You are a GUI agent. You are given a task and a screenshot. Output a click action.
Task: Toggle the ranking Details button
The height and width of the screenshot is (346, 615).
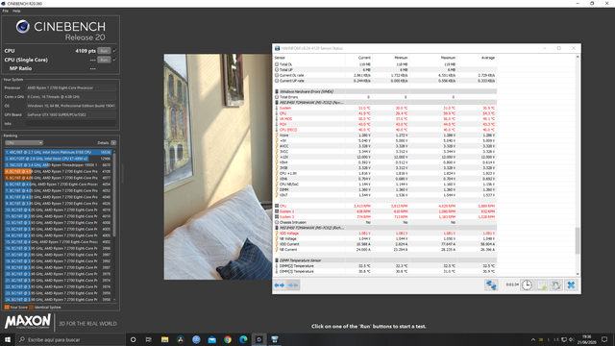click(x=113, y=143)
